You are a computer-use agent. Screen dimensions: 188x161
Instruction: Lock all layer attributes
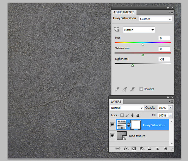[x=138, y=115]
